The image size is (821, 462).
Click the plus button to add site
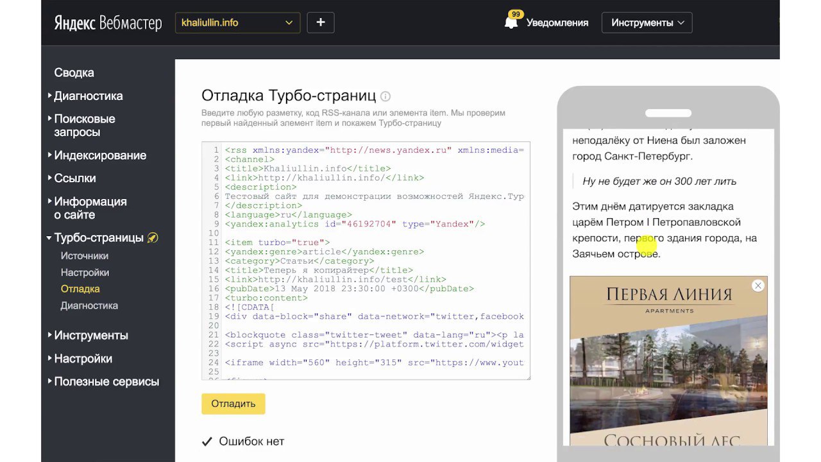point(321,22)
